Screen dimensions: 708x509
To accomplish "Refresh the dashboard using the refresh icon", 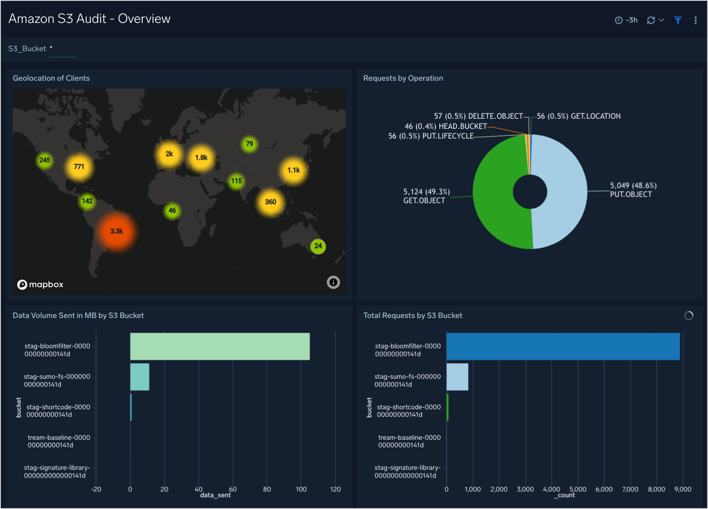I will 650,20.
